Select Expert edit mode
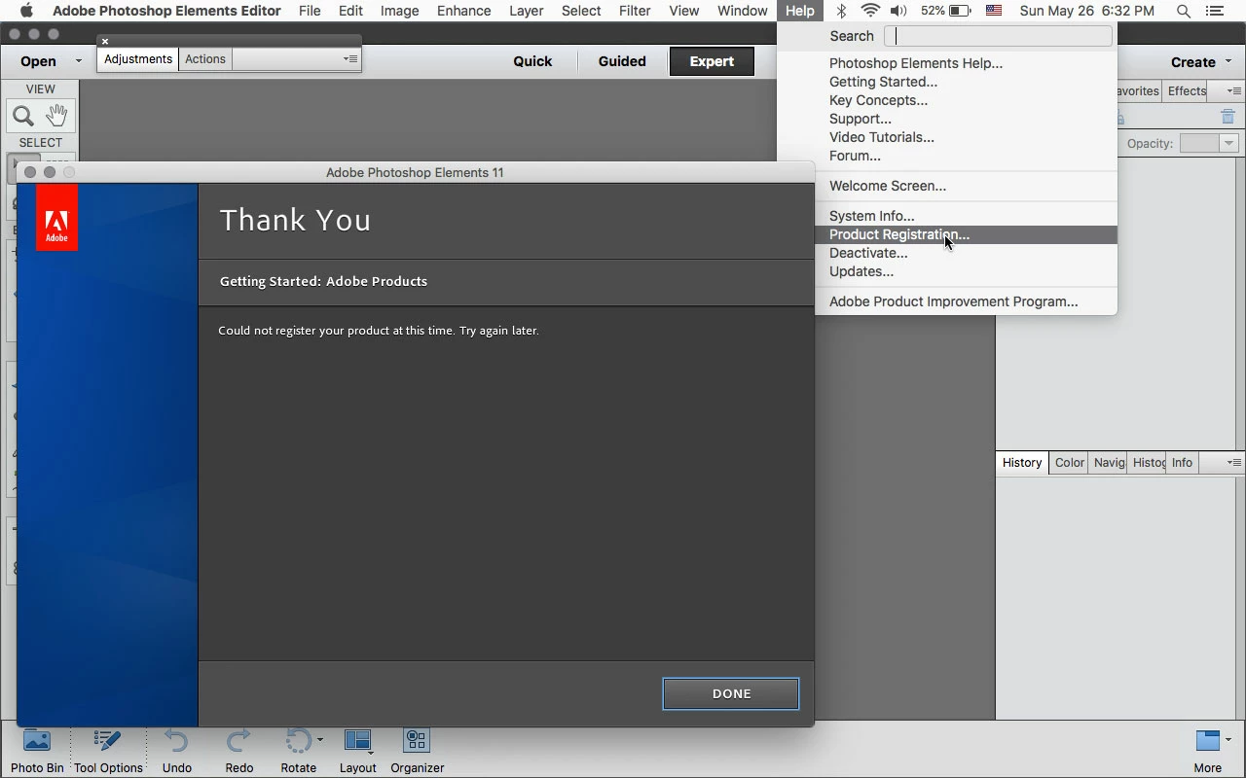Screen dimensions: 1246x778 click(712, 61)
